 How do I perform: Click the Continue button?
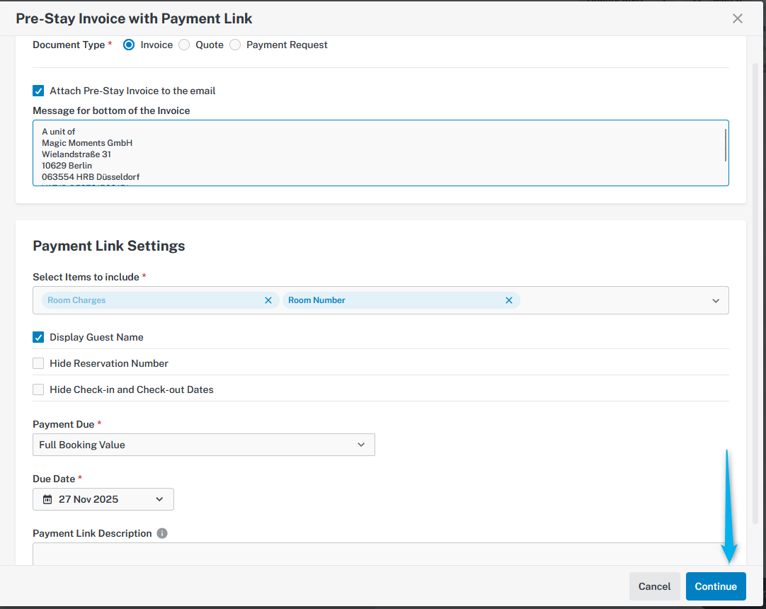[715, 586]
